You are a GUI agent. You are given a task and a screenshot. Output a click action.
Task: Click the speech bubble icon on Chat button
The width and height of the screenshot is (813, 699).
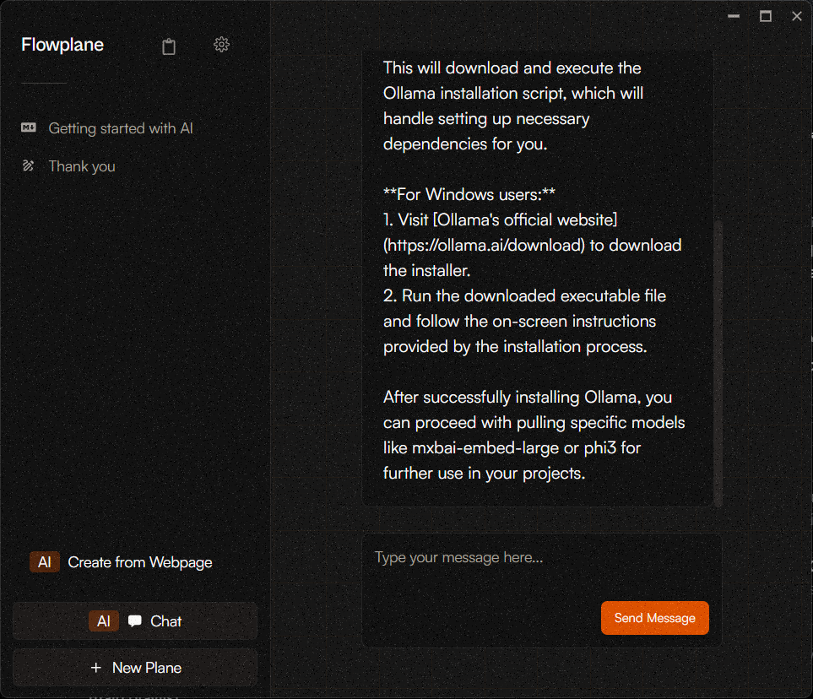pos(135,621)
